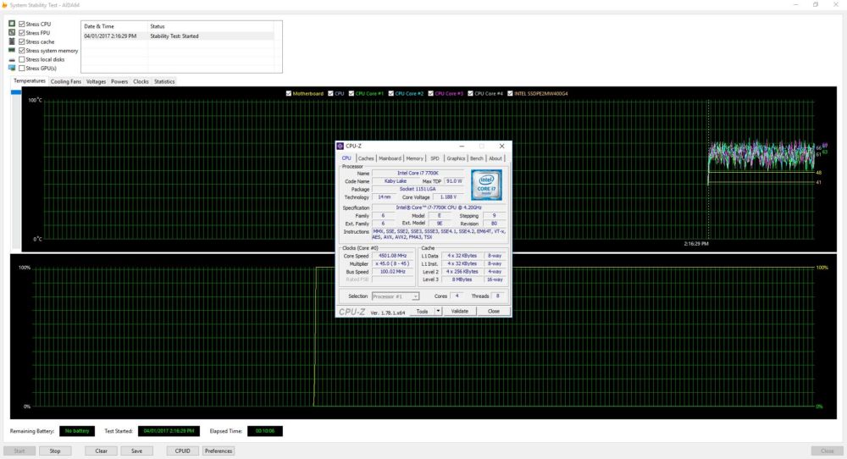
Task: Click the Stress CPU chip icon
Action: coord(12,24)
